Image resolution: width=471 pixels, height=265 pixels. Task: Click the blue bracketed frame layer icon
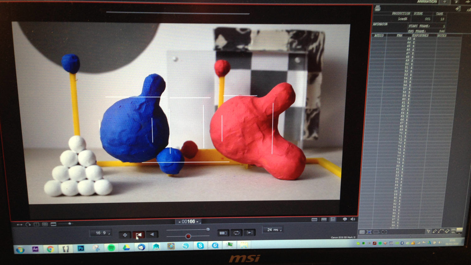(x=369, y=232)
